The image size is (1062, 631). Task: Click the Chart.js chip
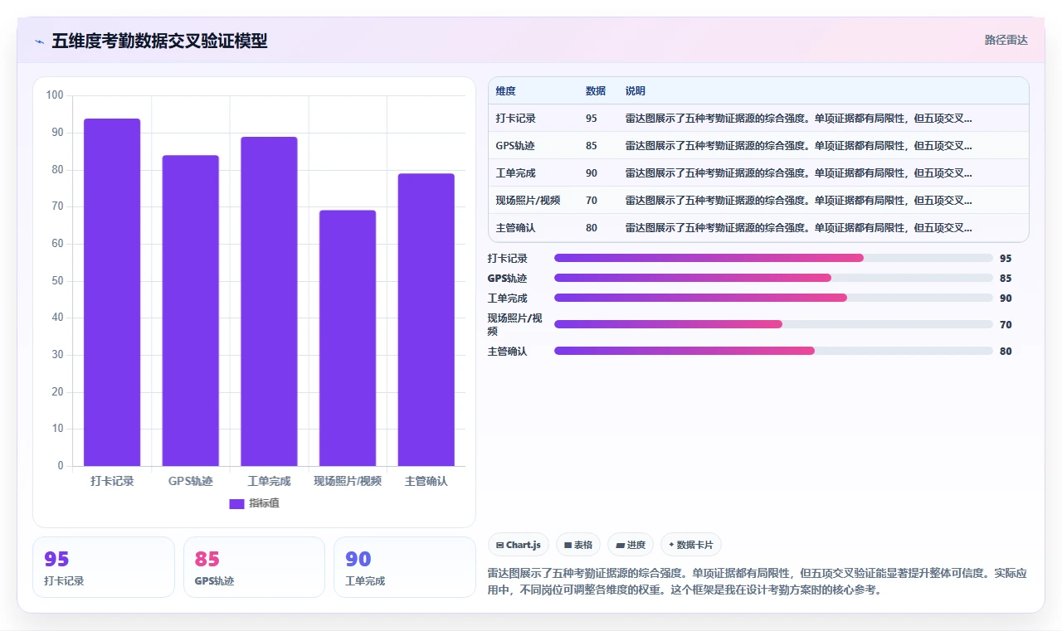coord(519,545)
